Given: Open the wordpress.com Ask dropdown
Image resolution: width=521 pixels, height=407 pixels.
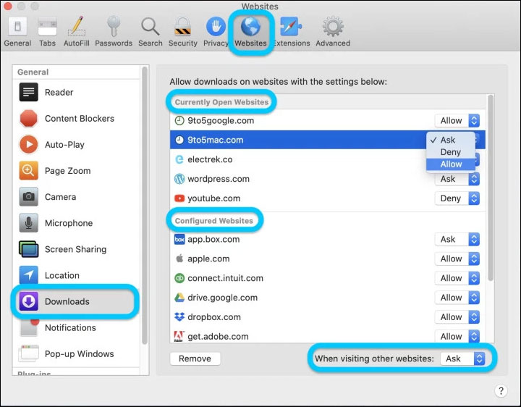Looking at the screenshot, I should (457, 179).
